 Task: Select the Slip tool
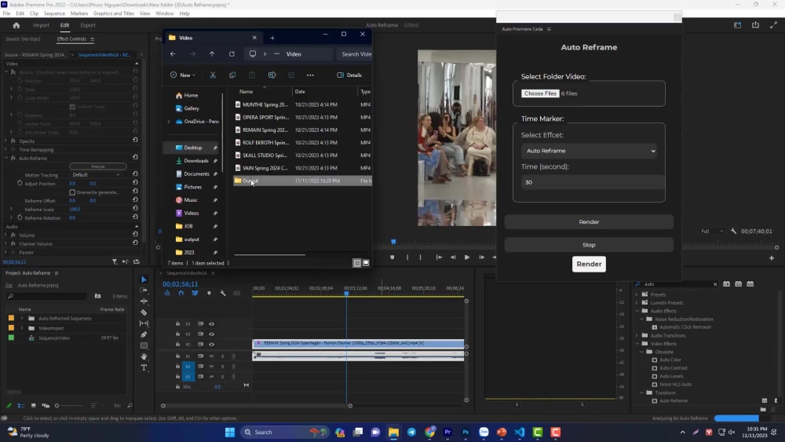pos(144,323)
